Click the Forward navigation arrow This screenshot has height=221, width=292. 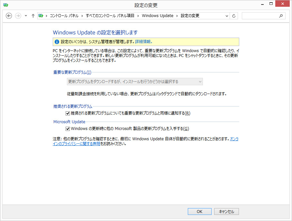[x=18, y=16]
